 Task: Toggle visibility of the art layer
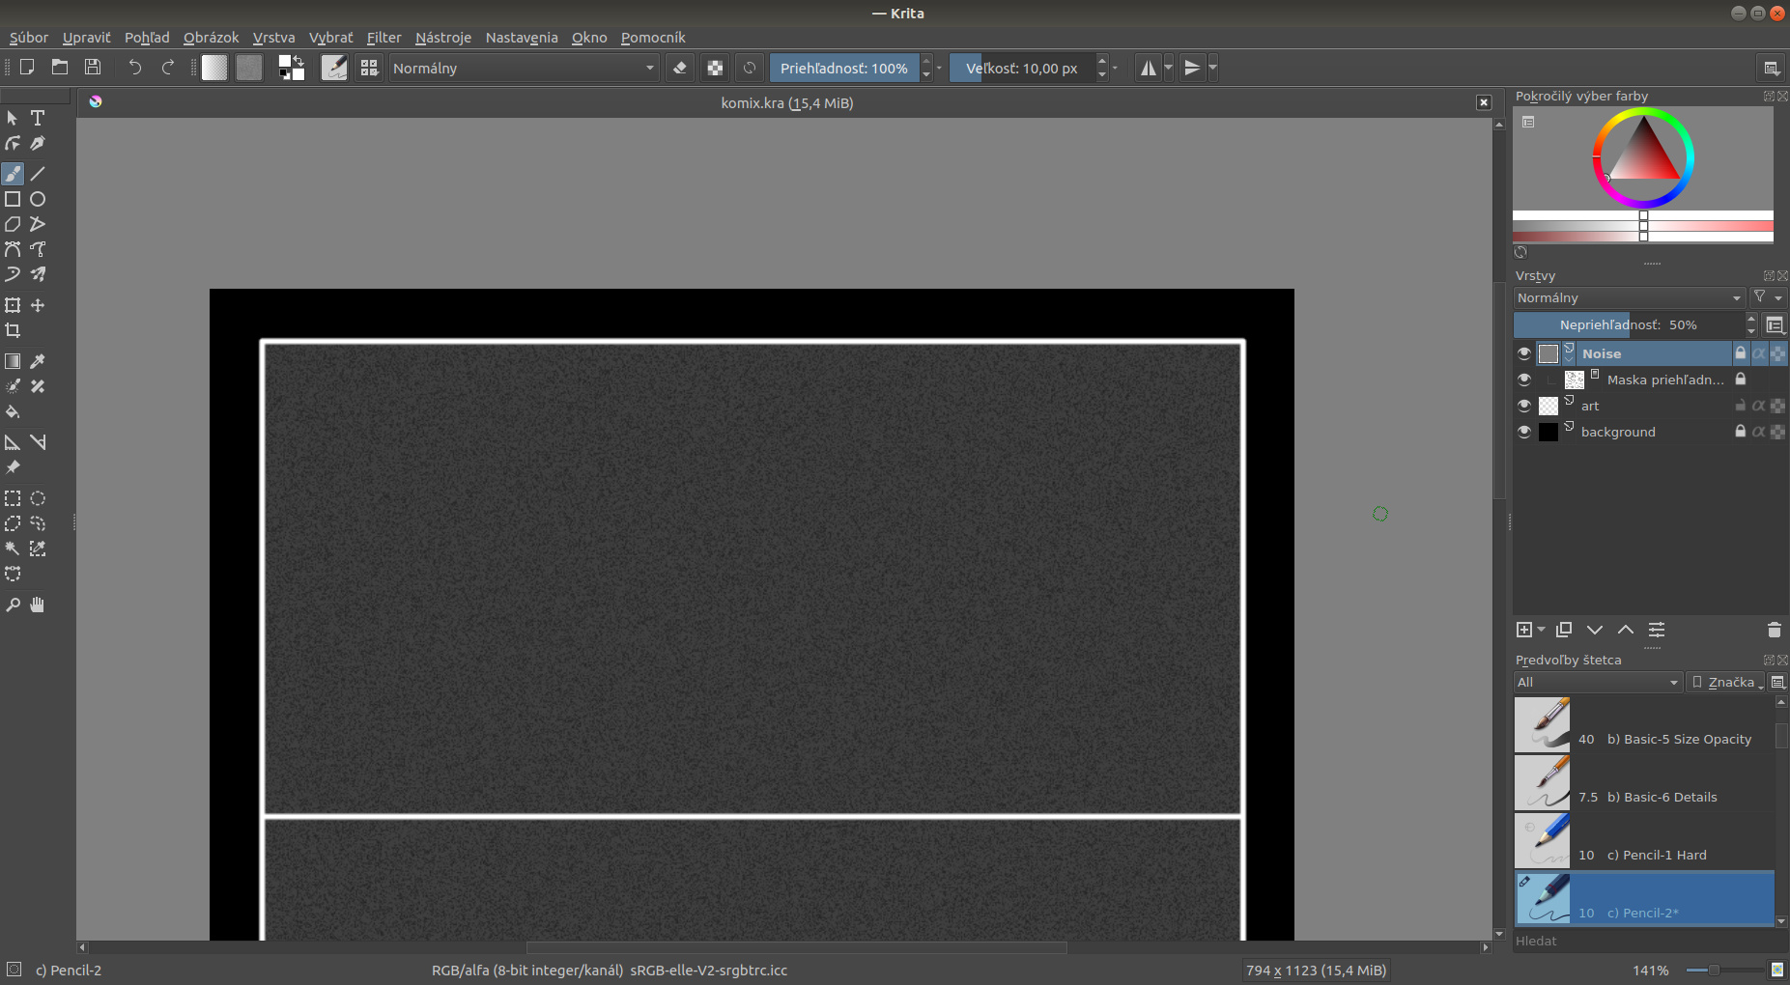[x=1524, y=406]
